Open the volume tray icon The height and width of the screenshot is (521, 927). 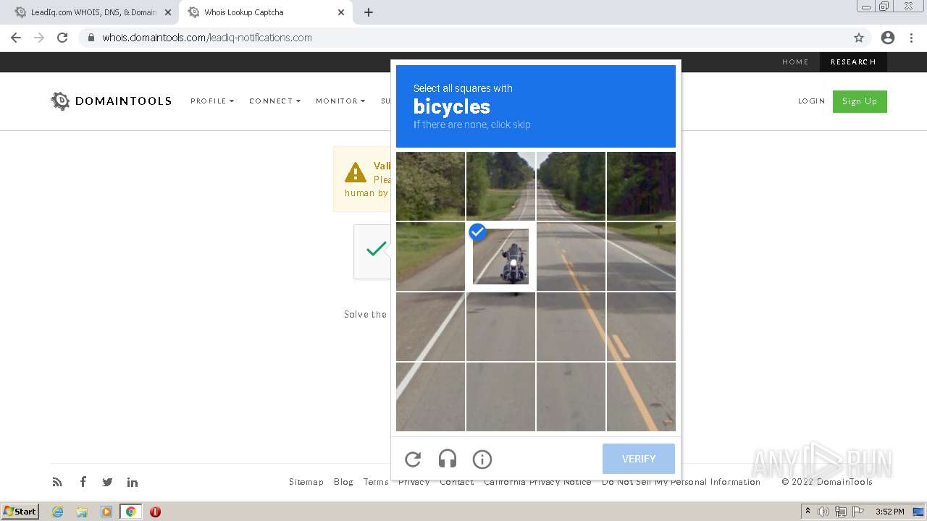[823, 512]
